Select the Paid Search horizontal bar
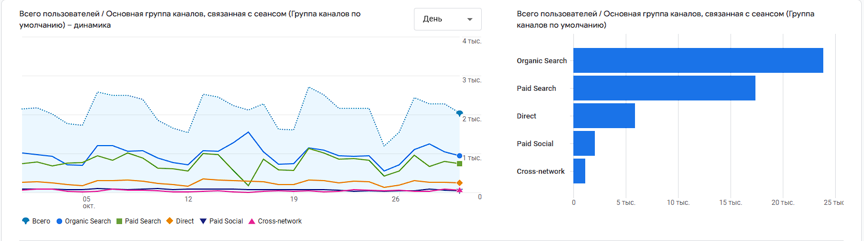 (664, 88)
